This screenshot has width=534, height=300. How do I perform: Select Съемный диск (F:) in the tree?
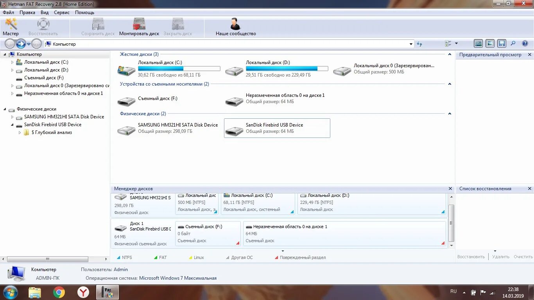tap(44, 78)
